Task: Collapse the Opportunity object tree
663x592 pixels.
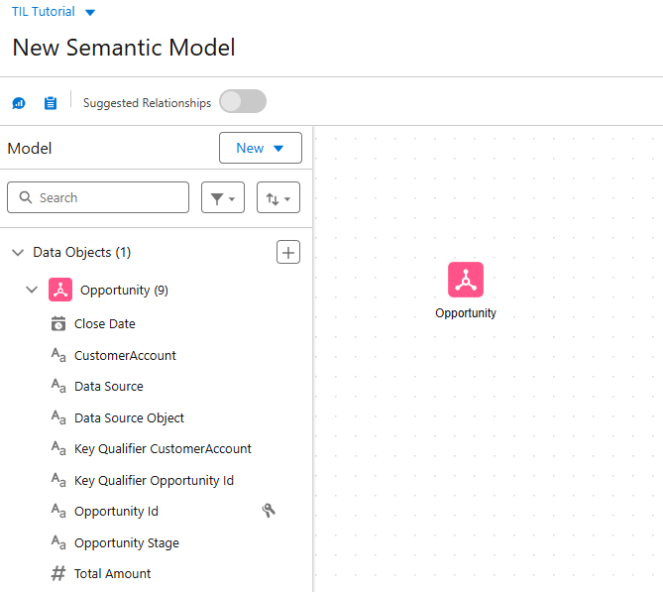Action: (x=32, y=291)
